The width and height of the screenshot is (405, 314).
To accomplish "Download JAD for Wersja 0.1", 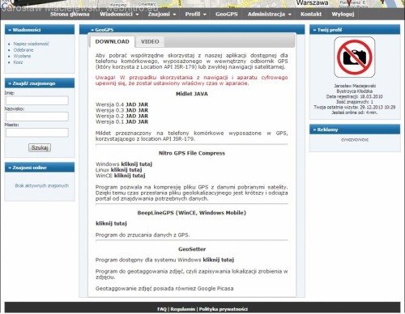I will coord(131,121).
